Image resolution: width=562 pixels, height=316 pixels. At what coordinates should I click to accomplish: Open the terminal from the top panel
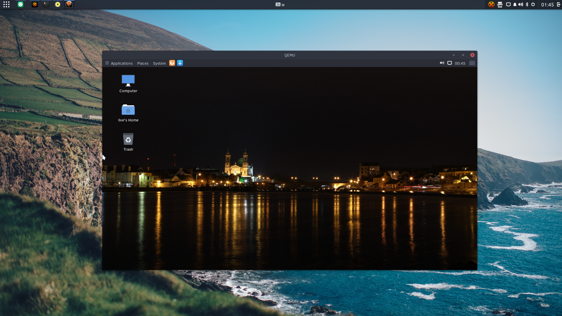[x=46, y=4]
